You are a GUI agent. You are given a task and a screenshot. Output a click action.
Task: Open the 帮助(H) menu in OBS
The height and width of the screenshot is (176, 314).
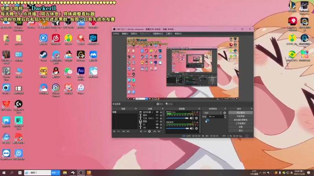[x=178, y=34]
